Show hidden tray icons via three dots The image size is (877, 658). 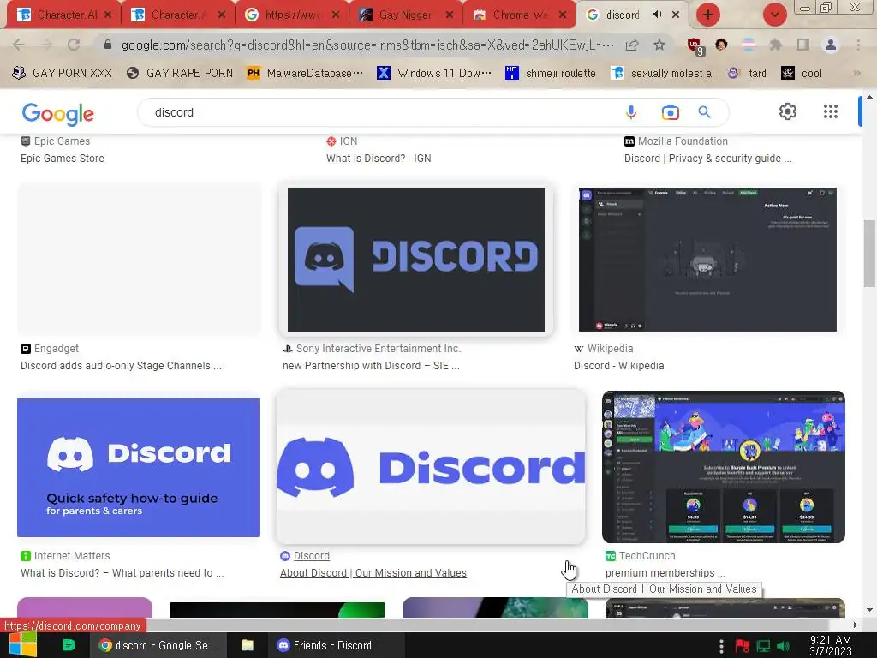pos(721,646)
